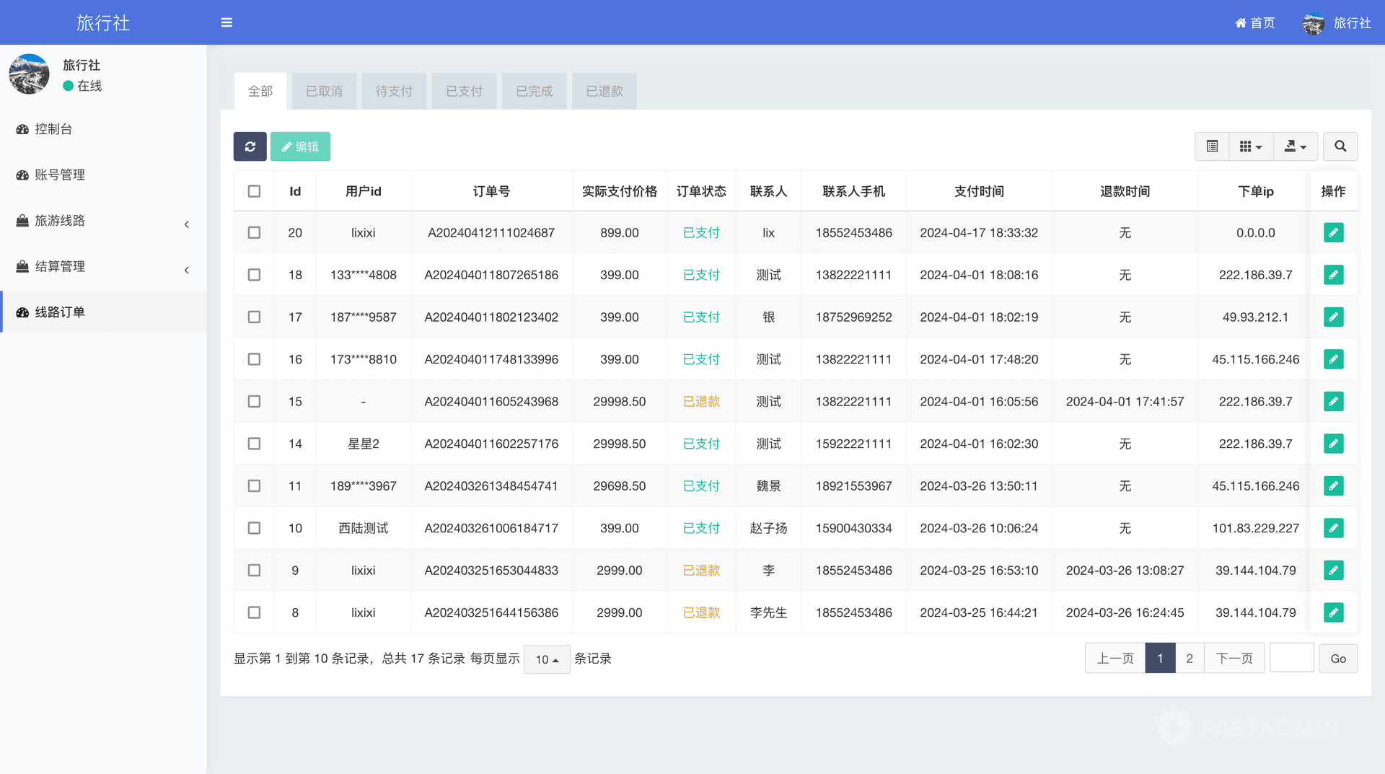Toggle the table list view icon

click(x=1212, y=146)
